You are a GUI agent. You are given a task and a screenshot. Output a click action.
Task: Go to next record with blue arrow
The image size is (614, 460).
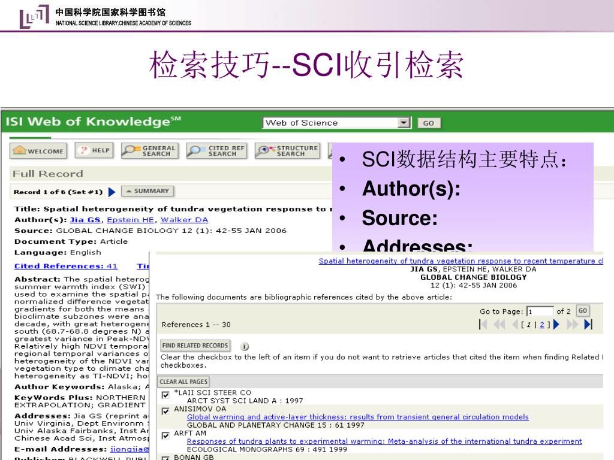tap(112, 192)
